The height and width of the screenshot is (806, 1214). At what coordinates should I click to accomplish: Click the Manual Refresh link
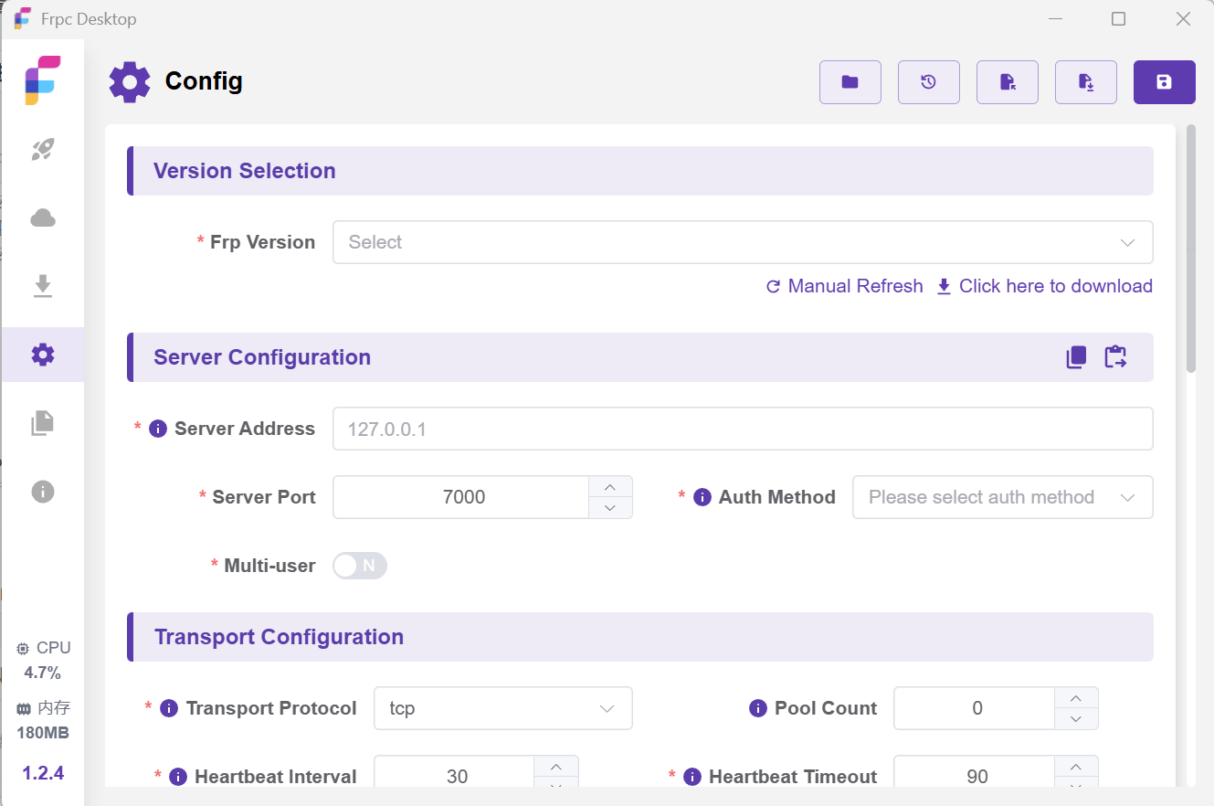point(845,286)
